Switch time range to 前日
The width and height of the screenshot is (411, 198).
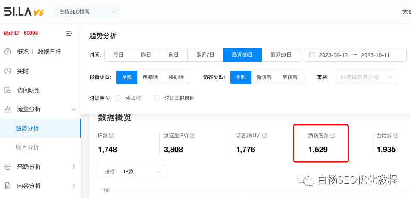[x=174, y=55]
